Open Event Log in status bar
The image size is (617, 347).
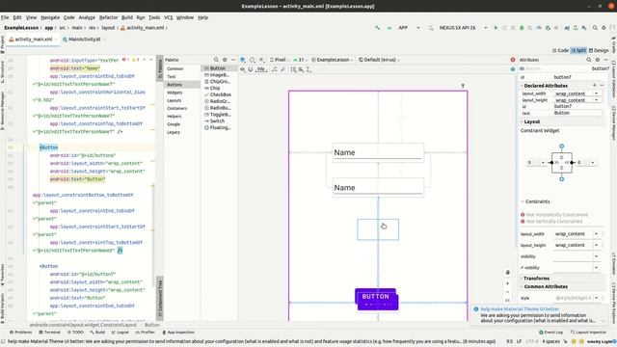click(550, 333)
